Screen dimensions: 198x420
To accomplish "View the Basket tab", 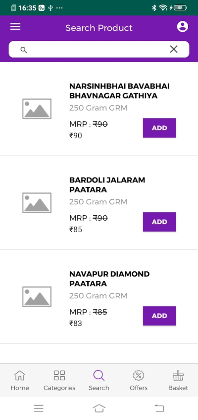I will [x=178, y=380].
